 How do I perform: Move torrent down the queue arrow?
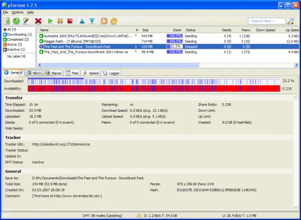(92, 21)
